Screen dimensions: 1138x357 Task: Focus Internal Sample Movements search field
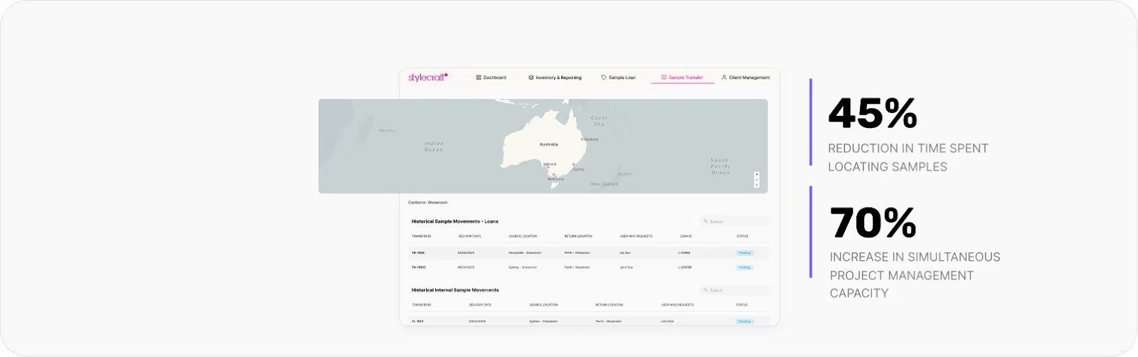click(734, 290)
